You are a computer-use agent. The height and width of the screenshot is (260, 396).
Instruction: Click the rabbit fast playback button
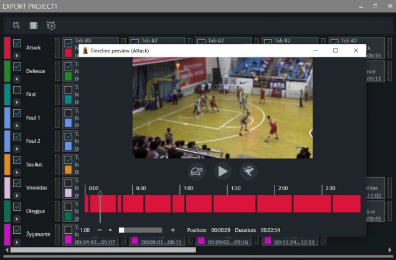248,171
